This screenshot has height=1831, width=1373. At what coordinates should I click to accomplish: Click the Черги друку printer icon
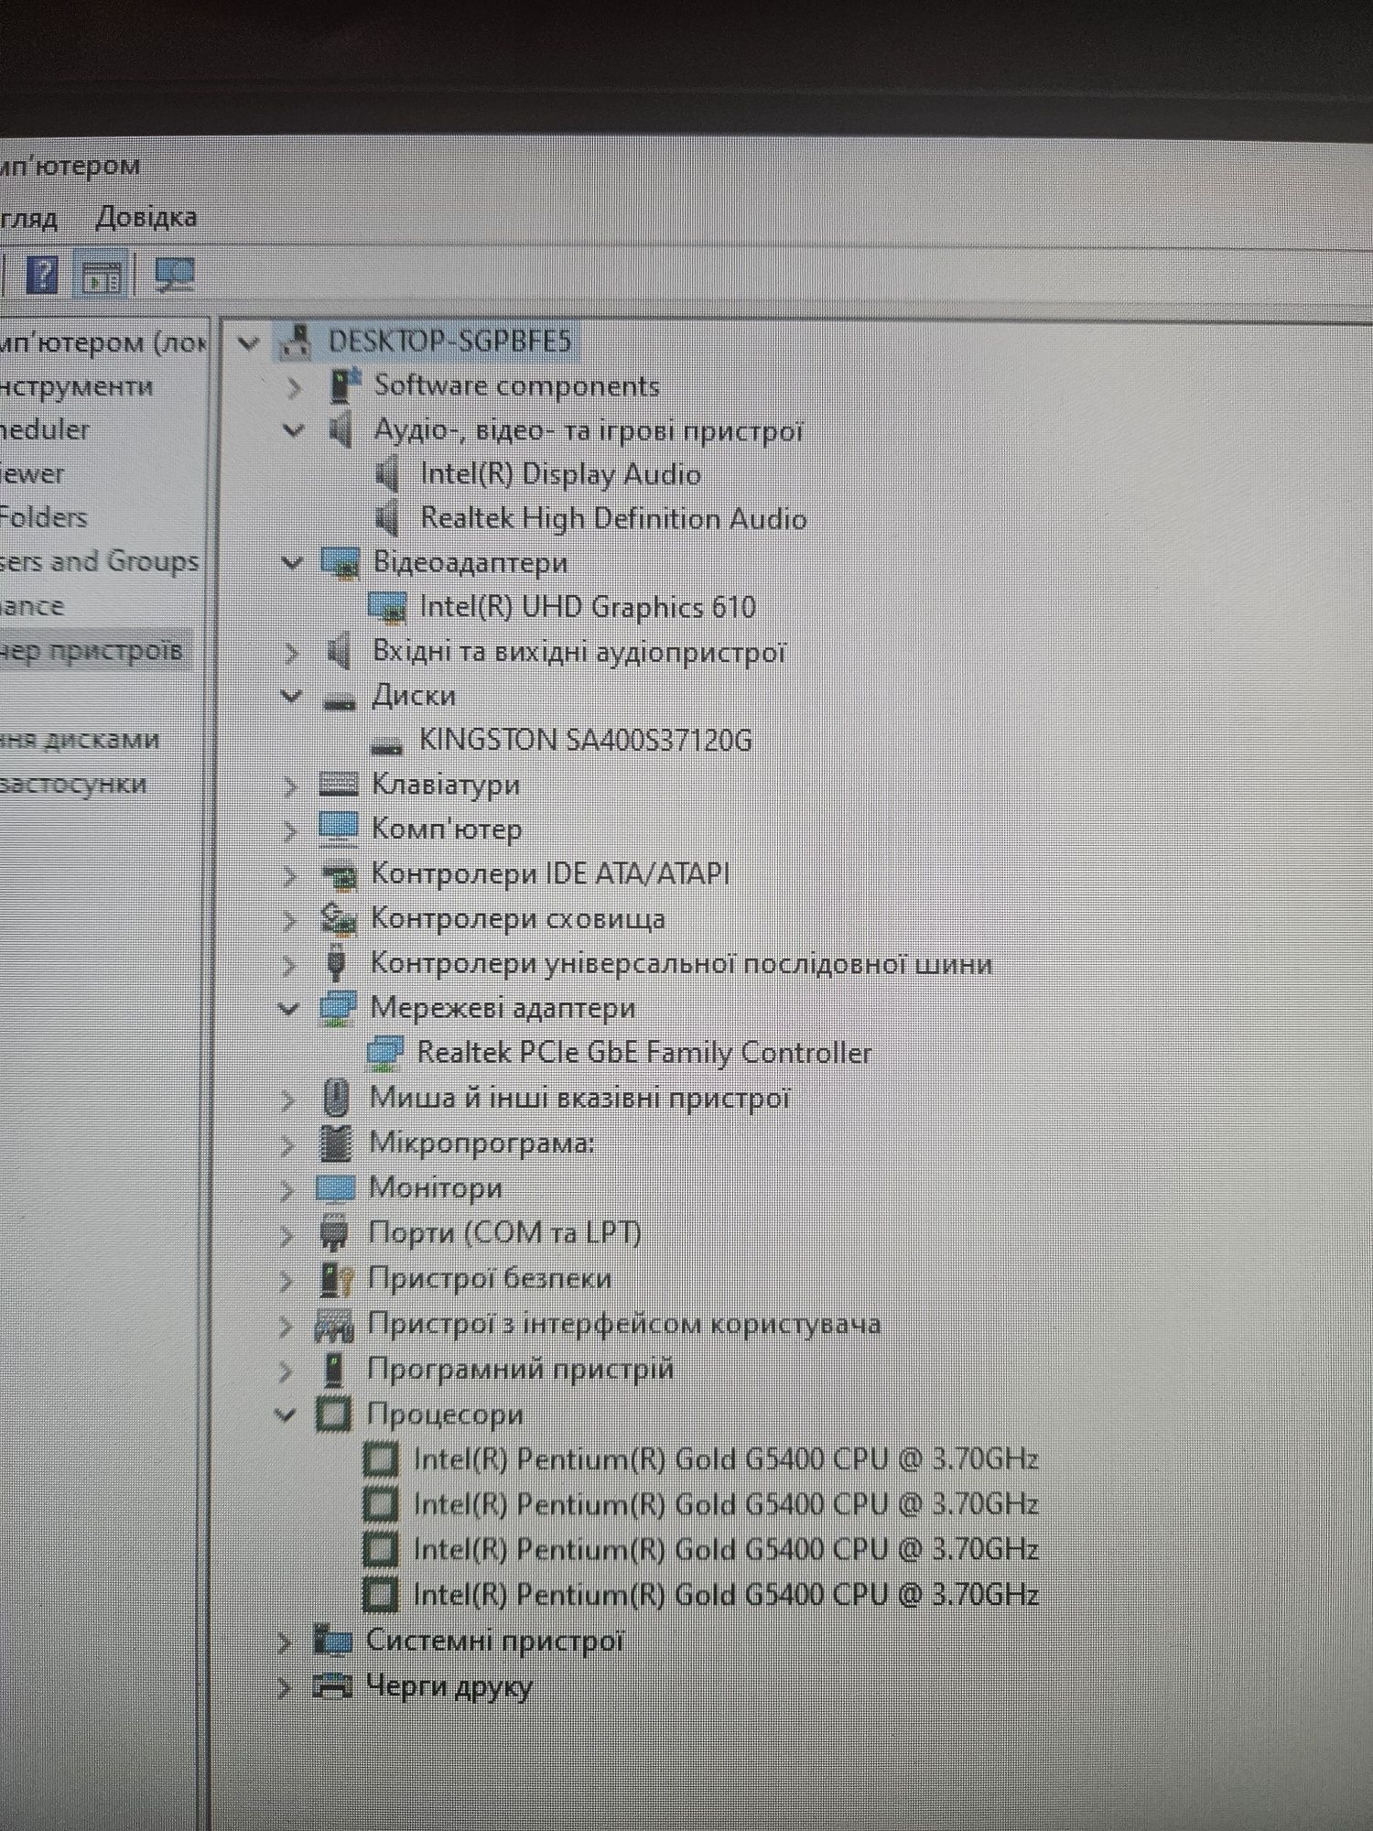coord(331,1685)
